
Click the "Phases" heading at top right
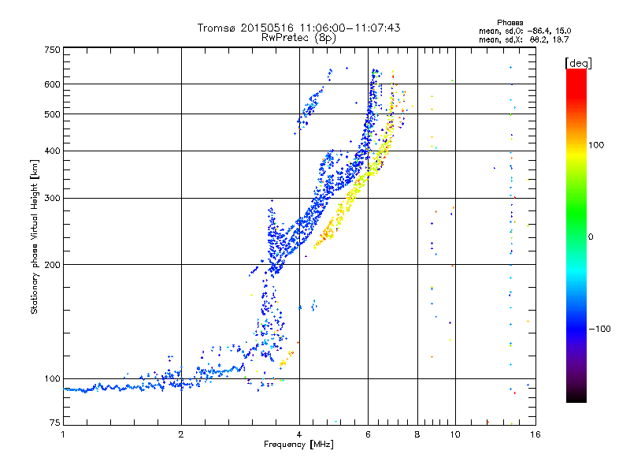coord(510,23)
